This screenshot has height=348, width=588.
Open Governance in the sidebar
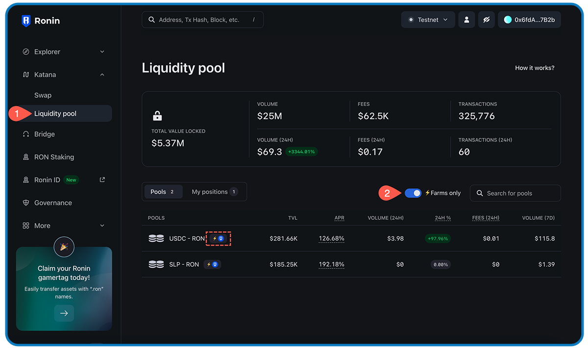click(53, 202)
